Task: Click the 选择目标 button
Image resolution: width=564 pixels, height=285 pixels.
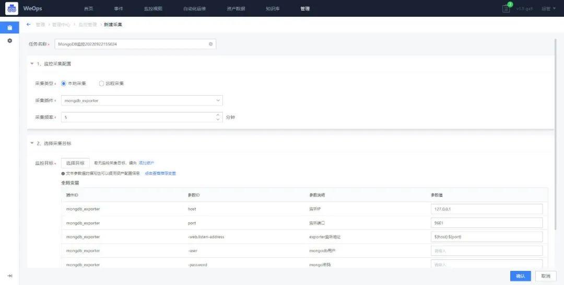Action: click(x=75, y=163)
